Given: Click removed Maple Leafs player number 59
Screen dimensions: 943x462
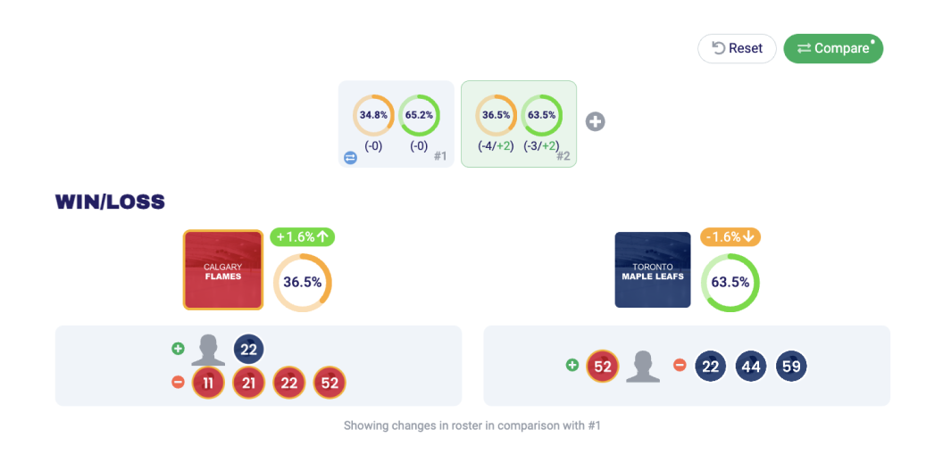Looking at the screenshot, I should tap(791, 366).
